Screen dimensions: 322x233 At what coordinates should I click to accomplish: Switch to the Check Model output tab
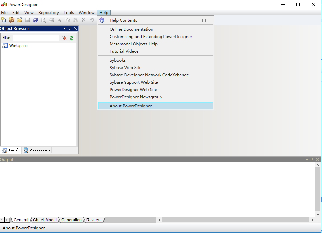coord(45,220)
